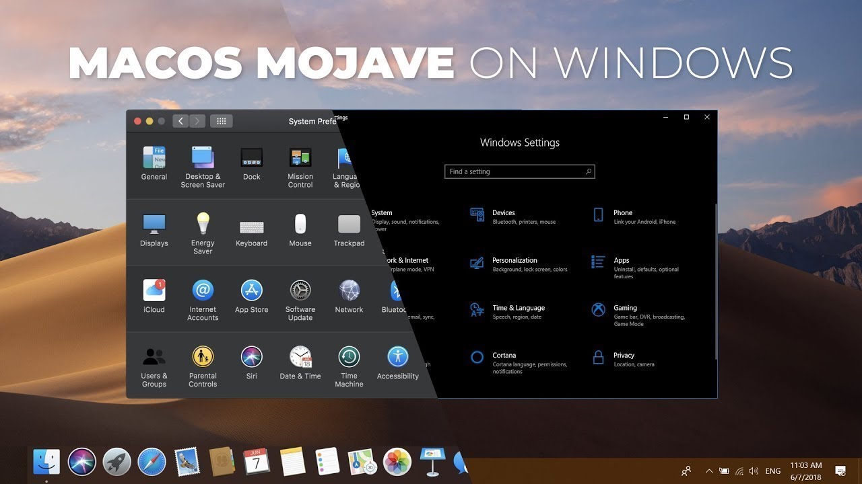Open Photos from the dock
Screen dimensions: 862x484
[x=397, y=461]
